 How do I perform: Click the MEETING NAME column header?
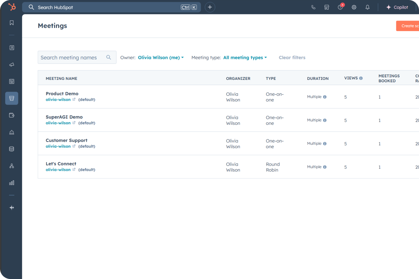click(x=61, y=78)
